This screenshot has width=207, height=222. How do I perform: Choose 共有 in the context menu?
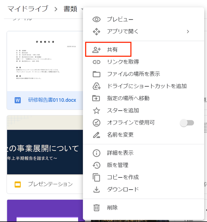click(x=143, y=50)
